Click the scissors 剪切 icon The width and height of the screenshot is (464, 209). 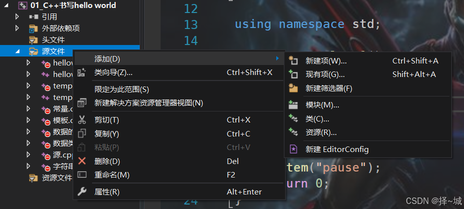[82, 119]
